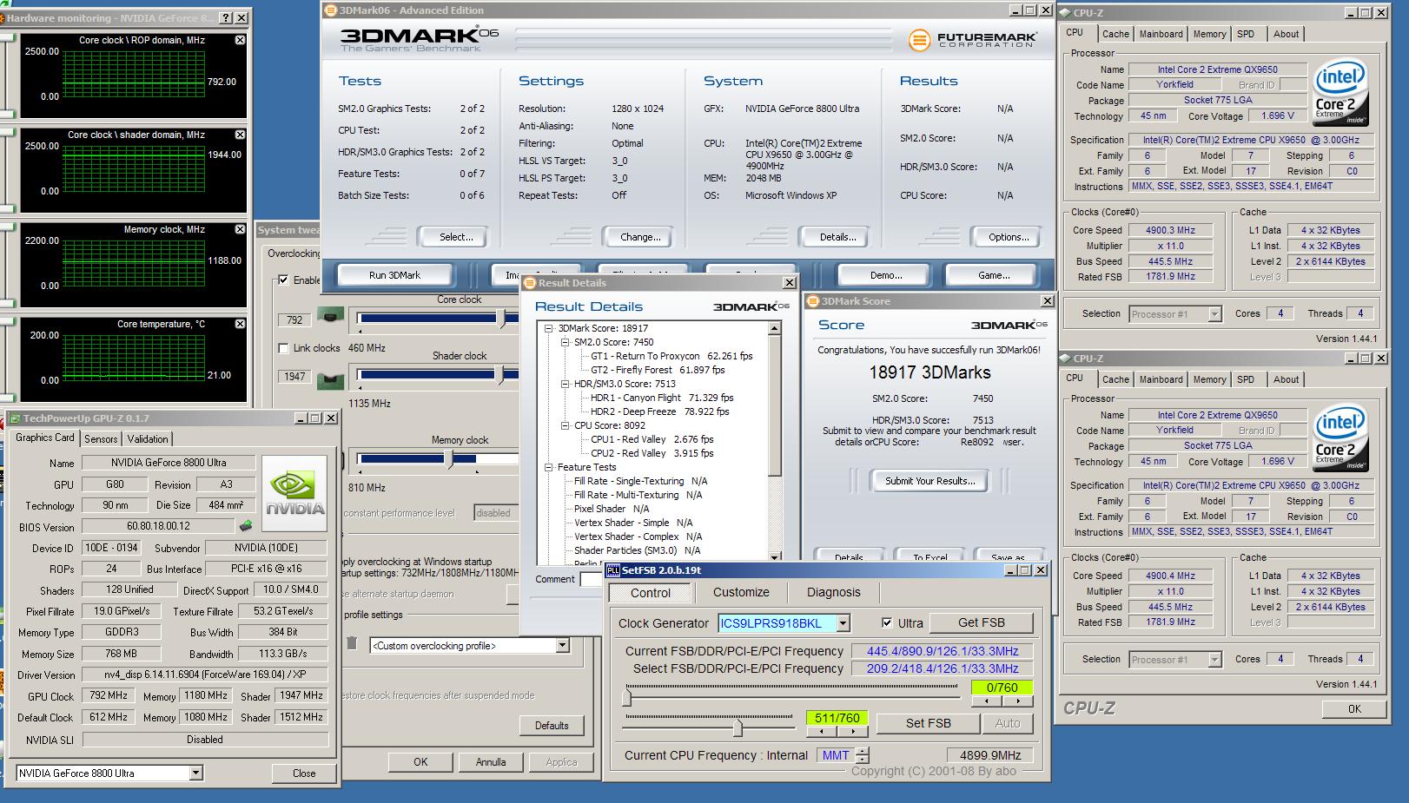Click the 3DMark Score window title icon
Image resolution: width=1409 pixels, height=803 pixels.
point(814,301)
